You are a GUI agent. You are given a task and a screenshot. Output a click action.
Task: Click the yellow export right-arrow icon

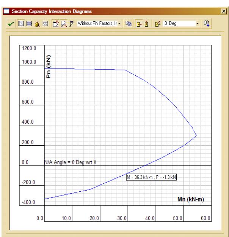pyautogui.click(x=139, y=24)
